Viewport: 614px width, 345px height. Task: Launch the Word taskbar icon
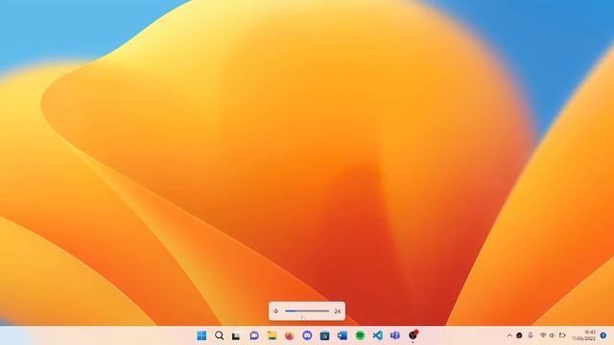tap(342, 335)
